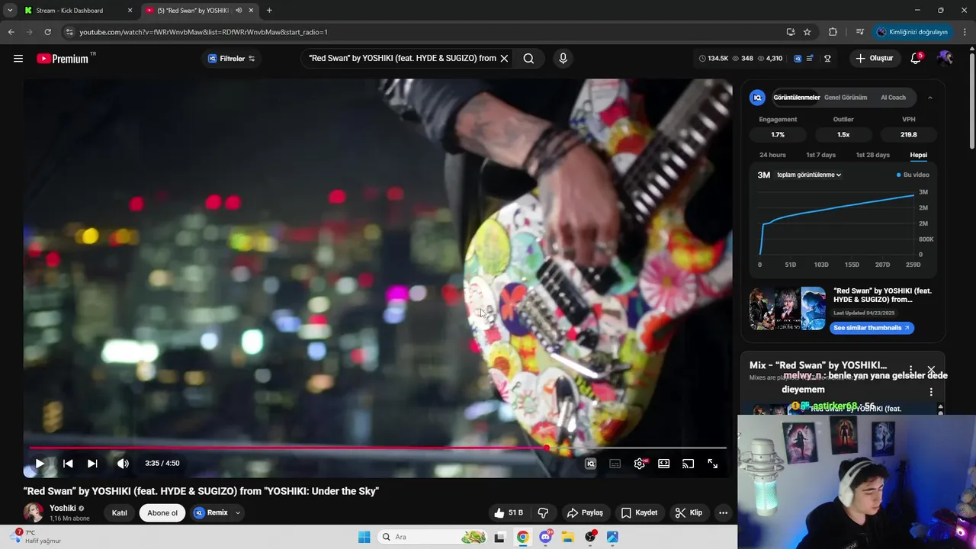Click See similar thumbnails link
The width and height of the screenshot is (976, 549).
coord(872,328)
